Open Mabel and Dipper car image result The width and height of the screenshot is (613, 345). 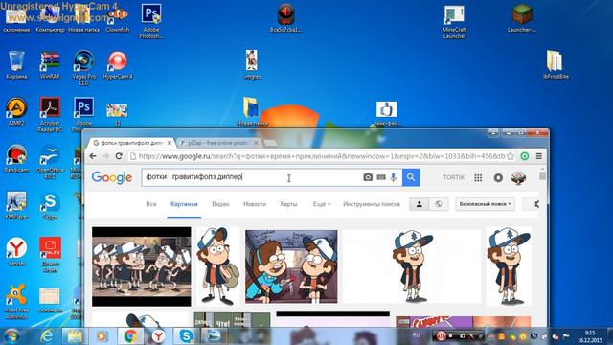(291, 266)
